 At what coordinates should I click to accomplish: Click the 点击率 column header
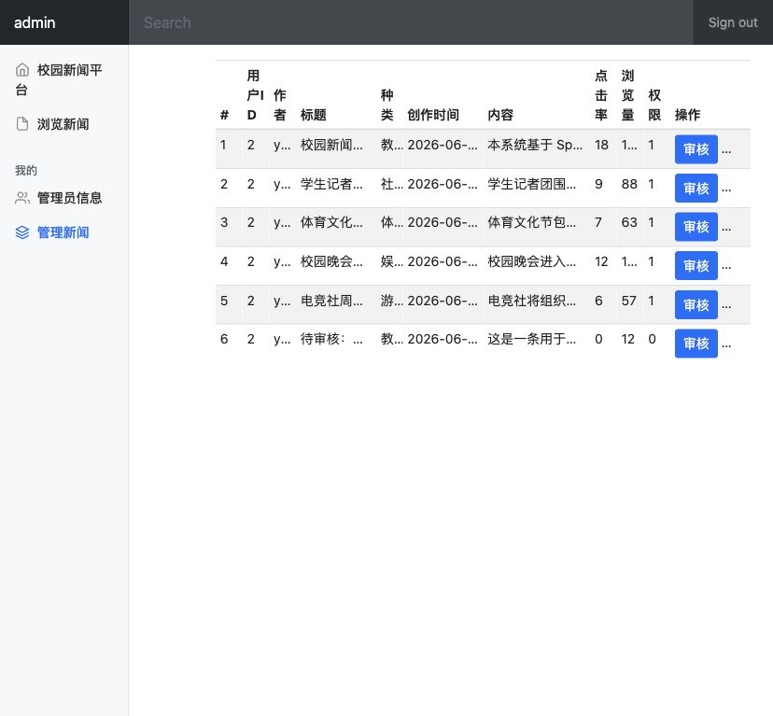click(601, 95)
